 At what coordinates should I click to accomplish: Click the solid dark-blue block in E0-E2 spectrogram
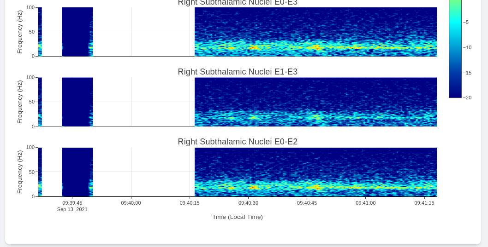click(x=77, y=172)
